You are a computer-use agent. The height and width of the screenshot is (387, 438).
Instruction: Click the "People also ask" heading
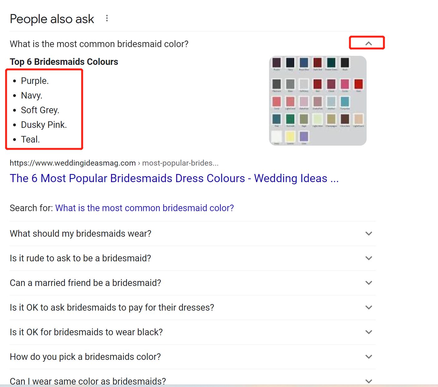pyautogui.click(x=52, y=19)
